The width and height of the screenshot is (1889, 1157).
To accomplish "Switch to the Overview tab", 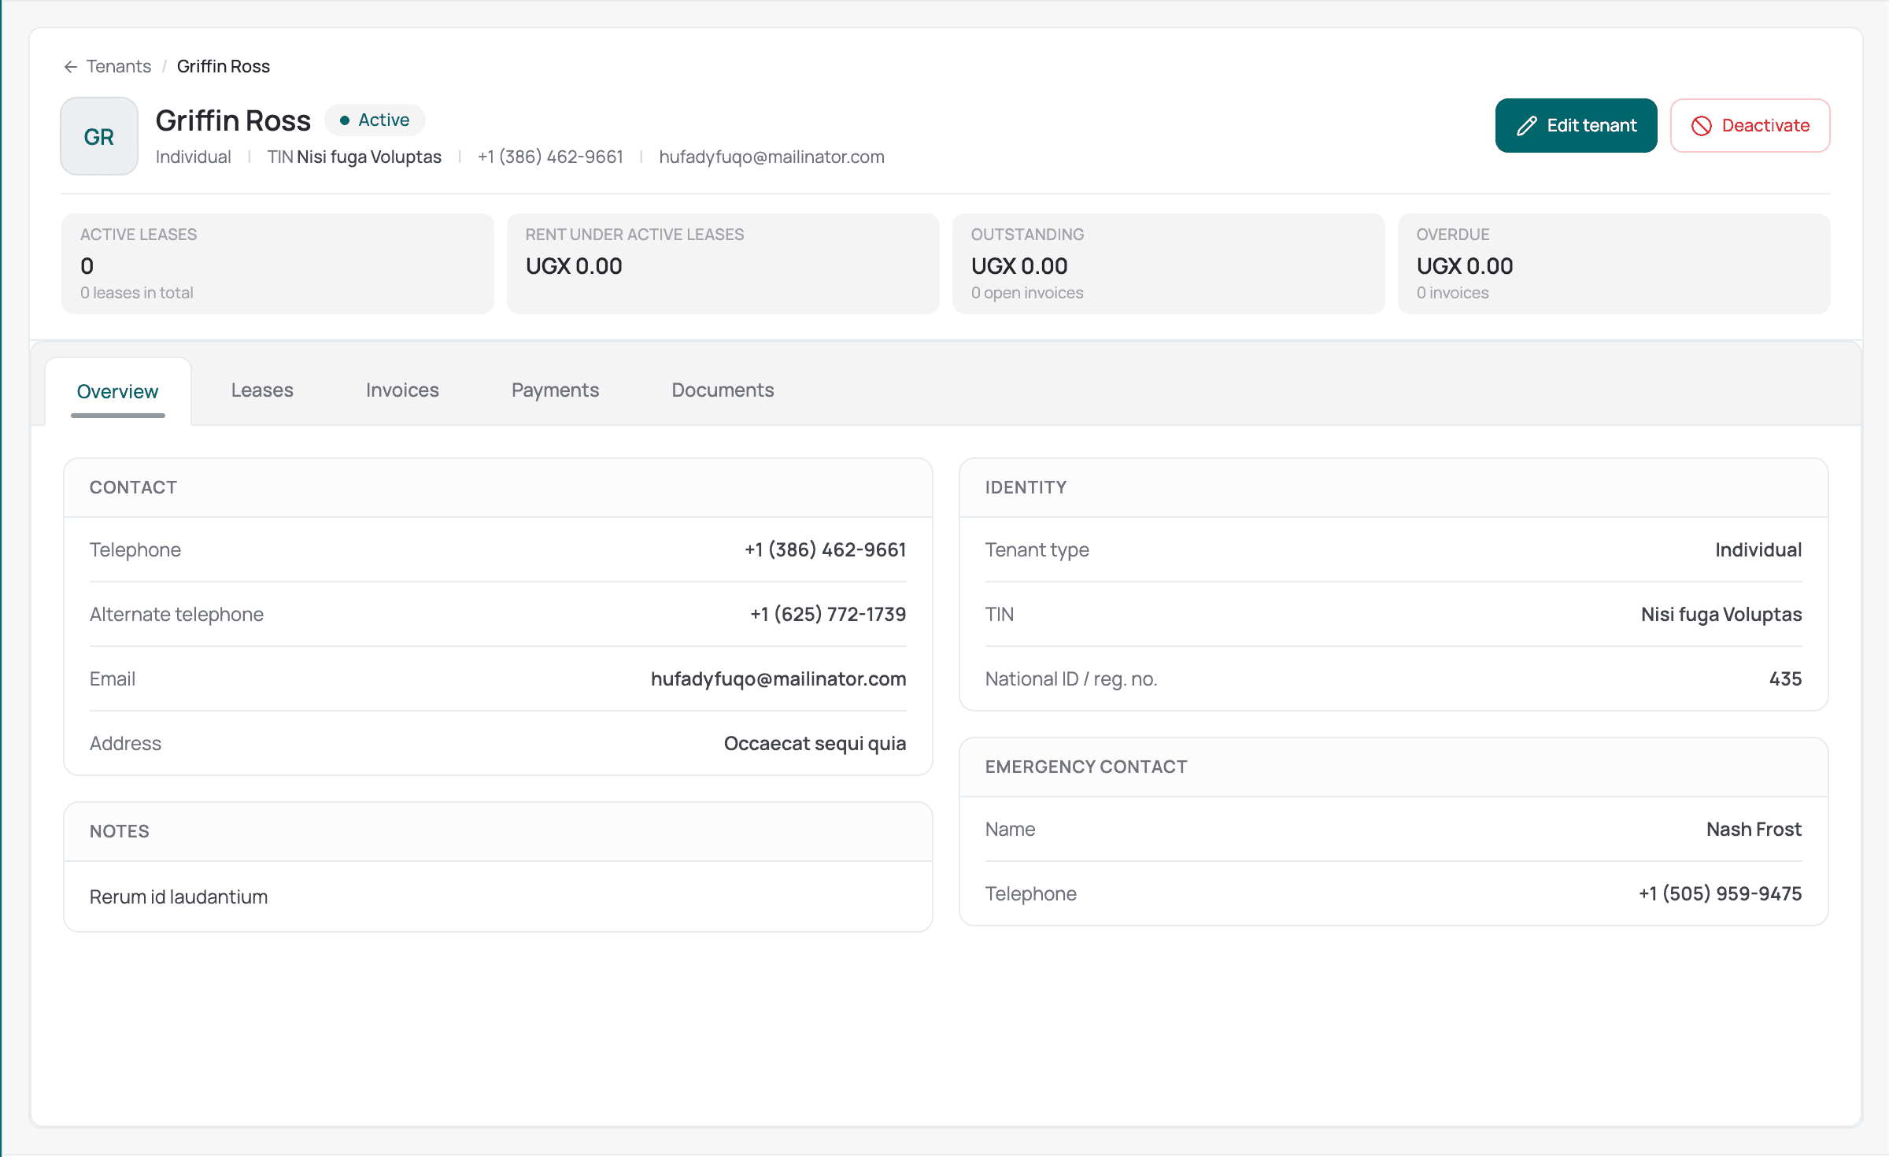I will (x=118, y=391).
